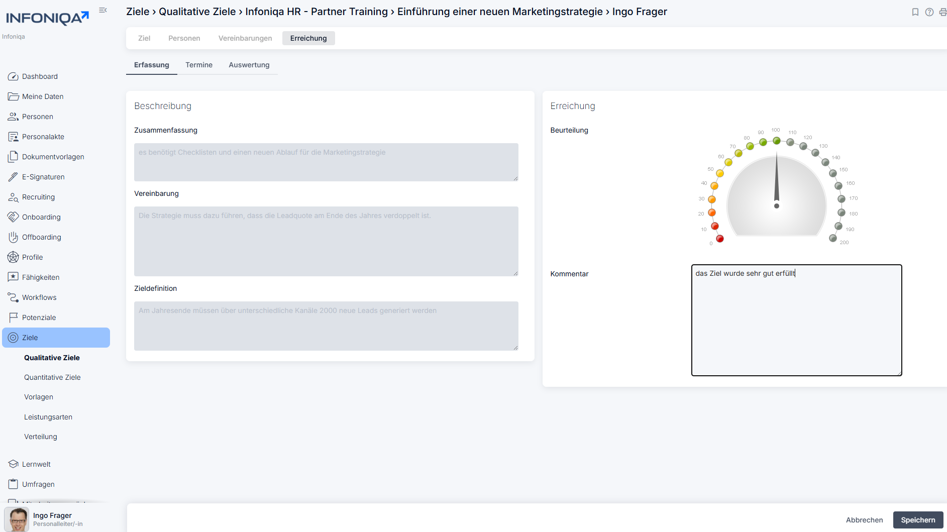The image size is (947, 532).
Task: Open Leistungsarten submenu item
Action: [48, 417]
